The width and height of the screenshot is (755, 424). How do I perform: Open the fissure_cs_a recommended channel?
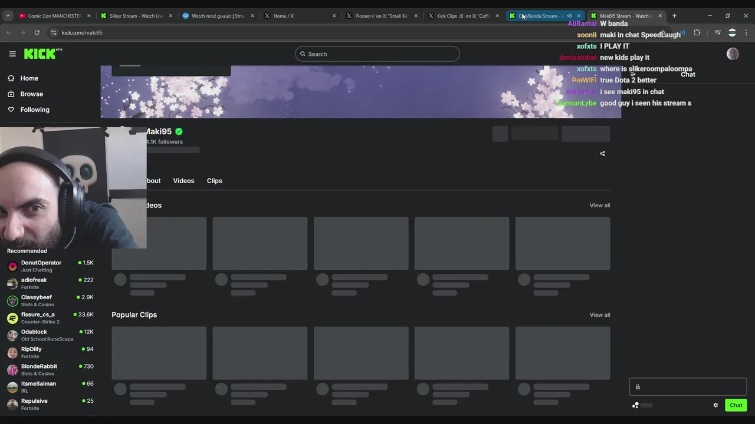tap(50, 318)
